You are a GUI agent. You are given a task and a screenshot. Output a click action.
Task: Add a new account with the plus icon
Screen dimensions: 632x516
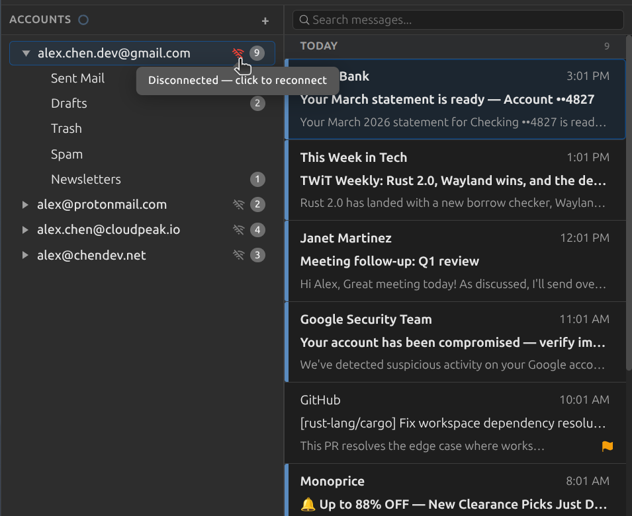[265, 20]
